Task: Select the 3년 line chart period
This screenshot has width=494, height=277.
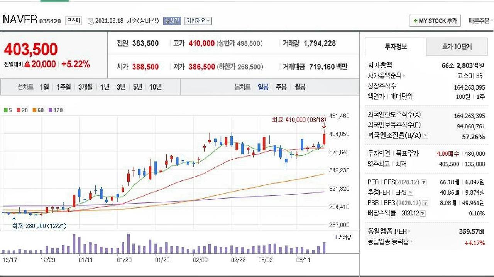Action: (121, 87)
